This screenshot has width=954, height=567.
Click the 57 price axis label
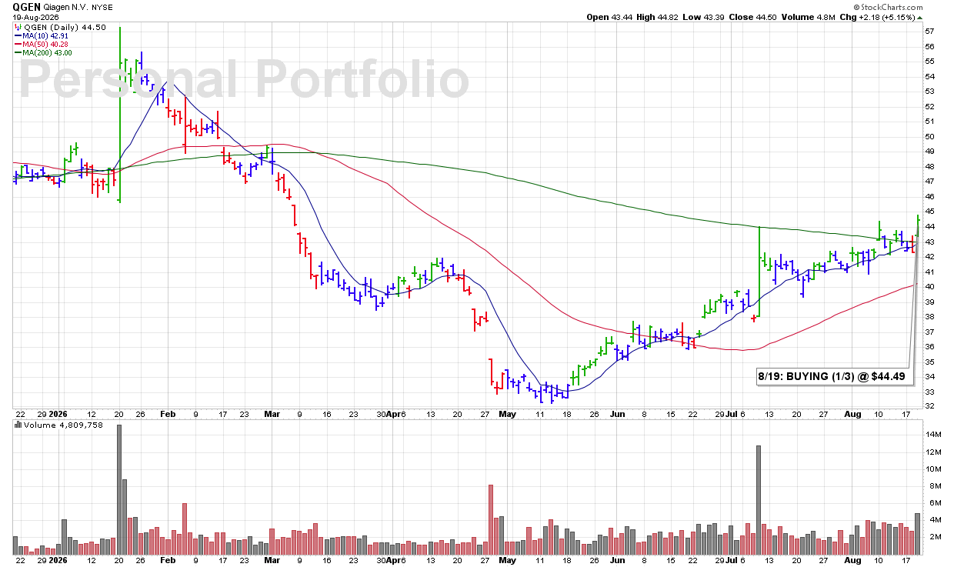929,32
